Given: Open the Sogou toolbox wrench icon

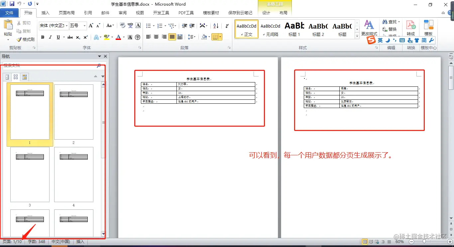Looking at the screenshot, I should pyautogui.click(x=431, y=40).
